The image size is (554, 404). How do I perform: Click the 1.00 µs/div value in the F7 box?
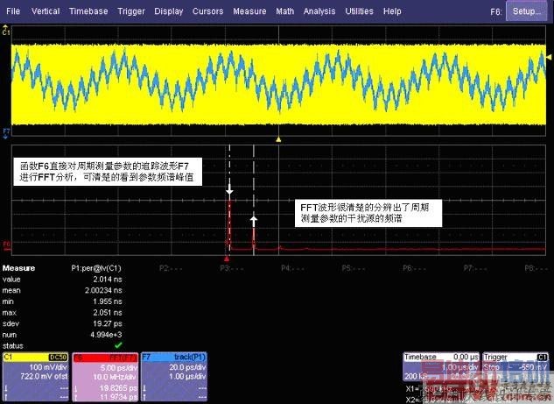tap(187, 377)
